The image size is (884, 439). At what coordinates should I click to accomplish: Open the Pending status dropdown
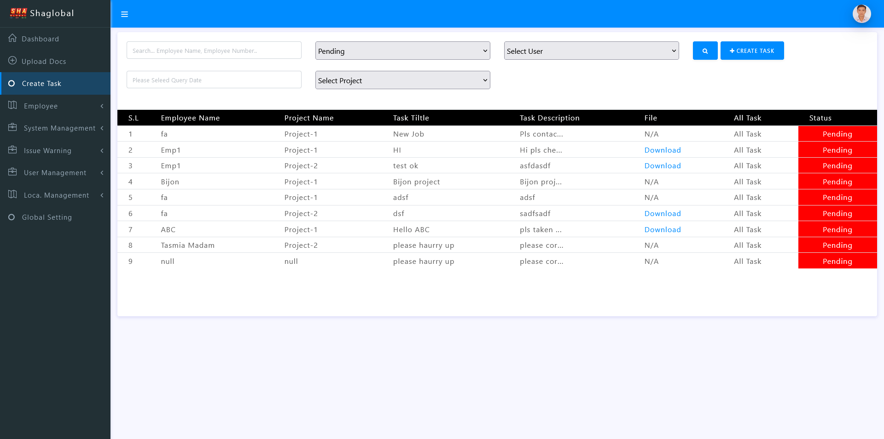tap(402, 51)
